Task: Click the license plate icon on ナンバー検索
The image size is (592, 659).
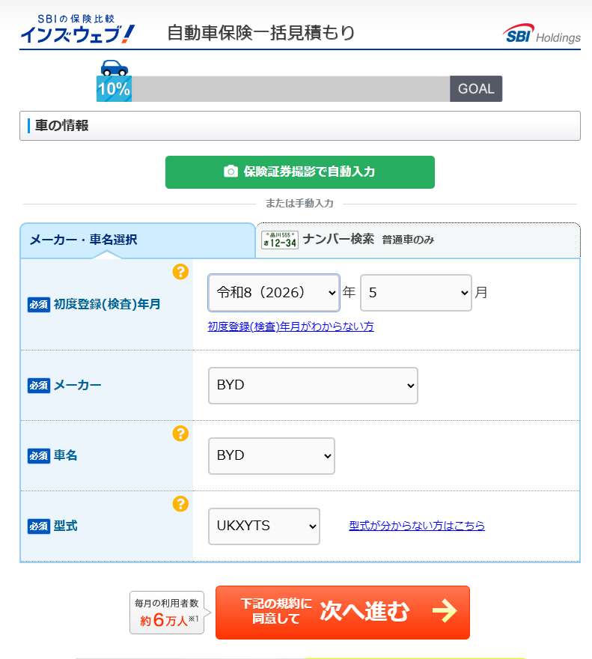Action: tap(280, 240)
